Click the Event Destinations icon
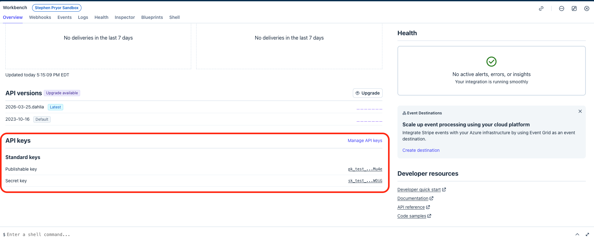 [404, 113]
